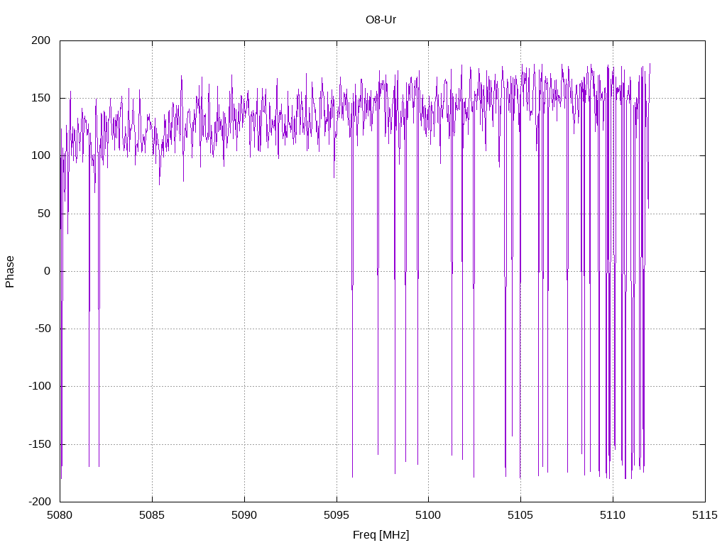
Task: Click the Freq [MHz] x-axis label
Action: click(381, 535)
